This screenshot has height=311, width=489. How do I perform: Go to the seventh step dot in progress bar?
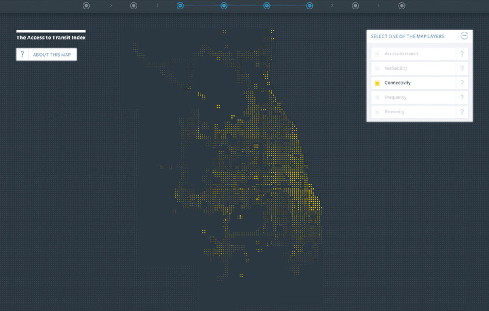pyautogui.click(x=355, y=6)
